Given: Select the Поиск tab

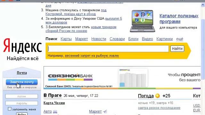Looking at the screenshot, I should 51,39.
